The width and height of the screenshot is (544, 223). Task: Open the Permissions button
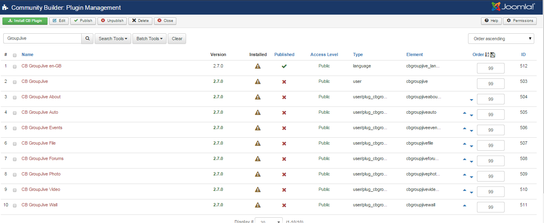pyautogui.click(x=520, y=21)
